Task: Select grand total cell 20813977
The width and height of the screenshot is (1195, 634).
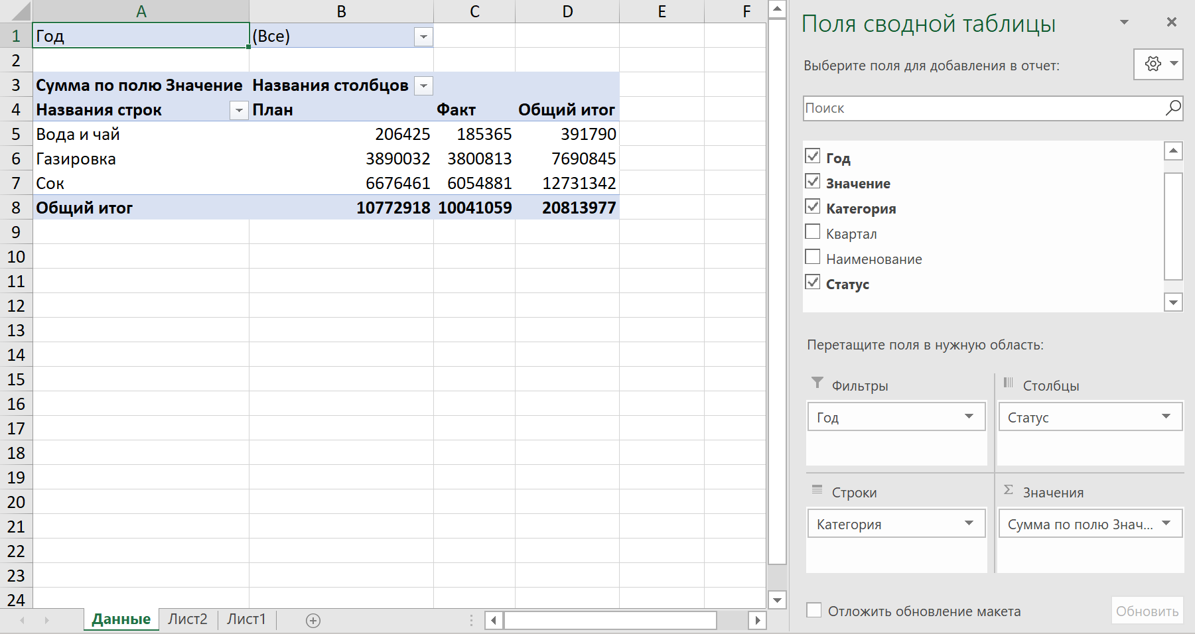Action: 567,208
